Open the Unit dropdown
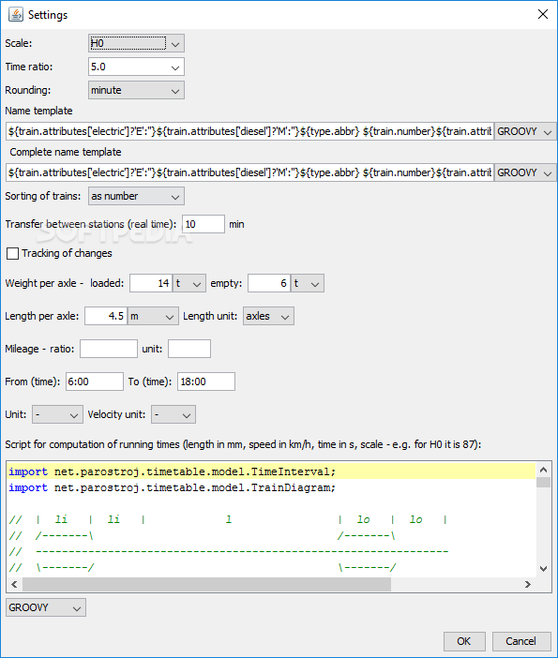The image size is (558, 658). (57, 414)
